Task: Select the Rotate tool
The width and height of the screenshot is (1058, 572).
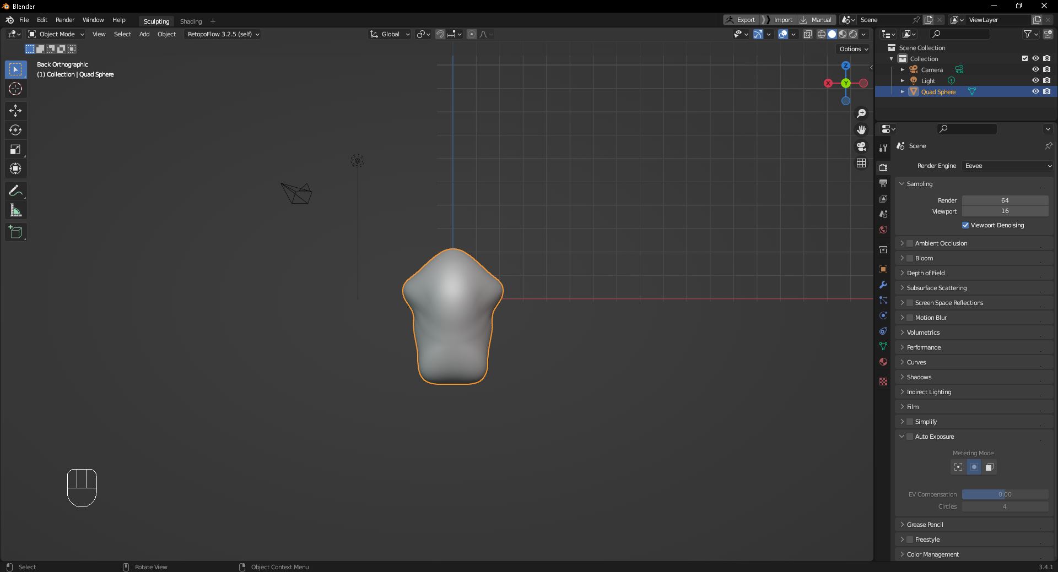Action: pyautogui.click(x=15, y=130)
